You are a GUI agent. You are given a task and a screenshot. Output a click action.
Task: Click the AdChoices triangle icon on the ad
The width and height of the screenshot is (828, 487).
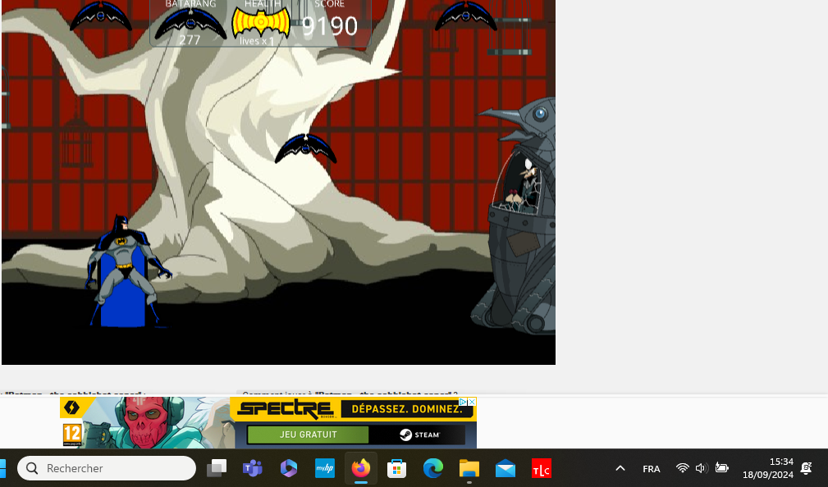[x=463, y=402]
